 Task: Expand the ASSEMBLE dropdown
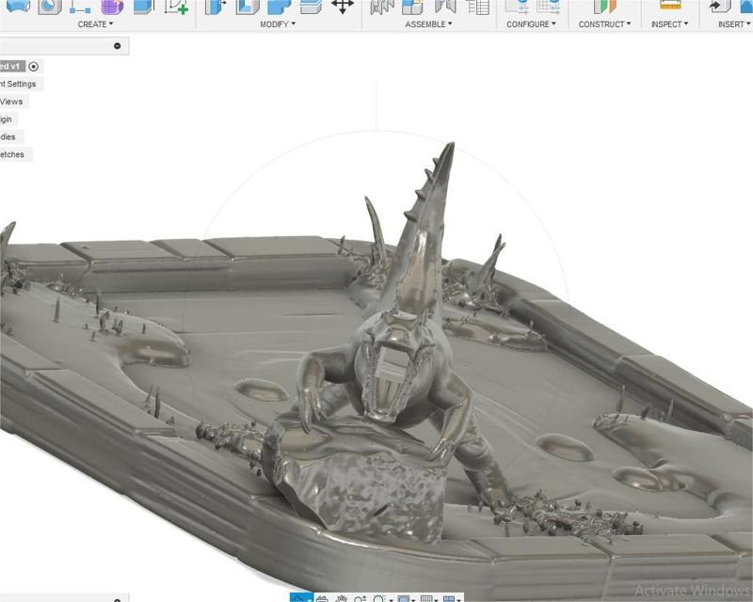point(428,24)
